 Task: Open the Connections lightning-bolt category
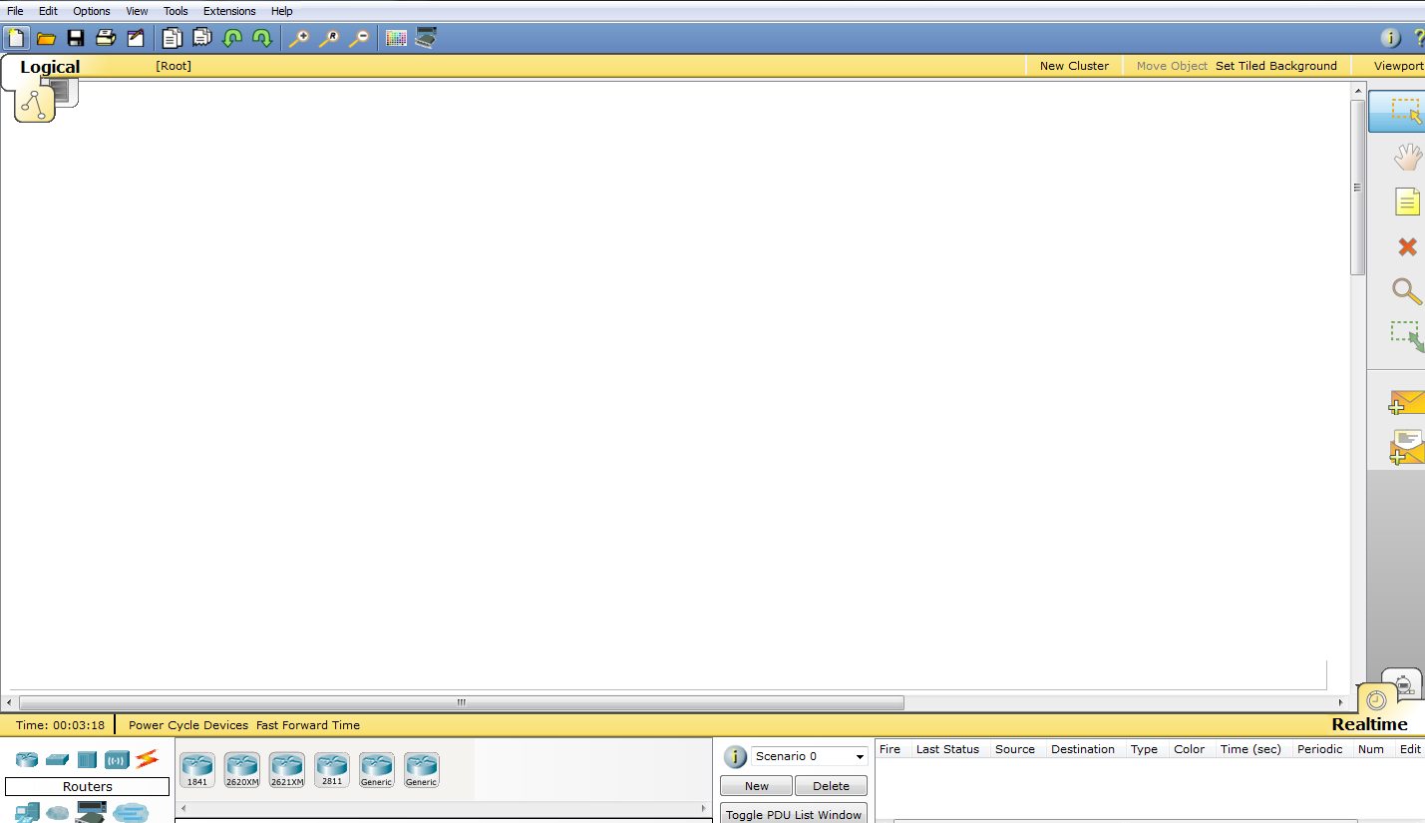(x=148, y=759)
